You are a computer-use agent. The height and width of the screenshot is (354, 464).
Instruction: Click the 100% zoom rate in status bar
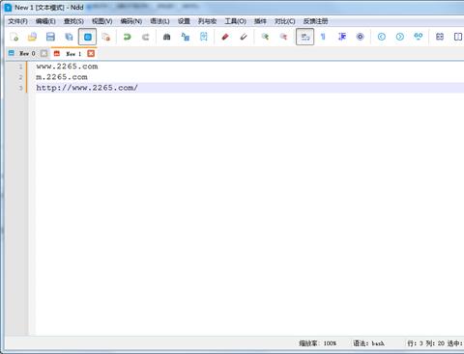click(x=317, y=343)
